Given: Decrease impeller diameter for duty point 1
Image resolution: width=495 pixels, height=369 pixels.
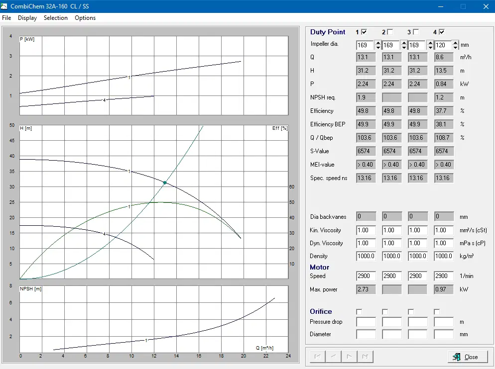Looking at the screenshot, I should 378,47.
